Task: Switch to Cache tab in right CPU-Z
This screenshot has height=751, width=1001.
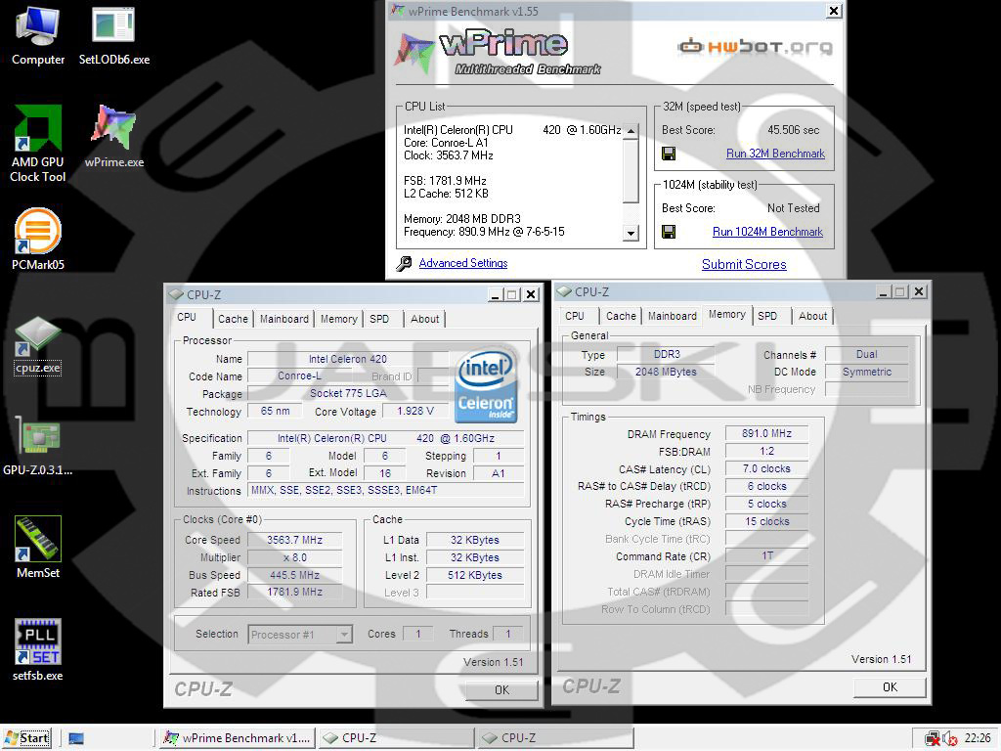Action: [621, 316]
